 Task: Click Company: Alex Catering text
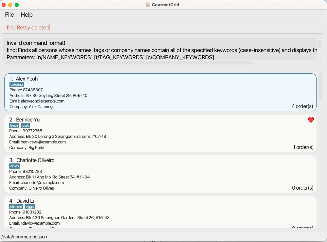tap(31, 107)
